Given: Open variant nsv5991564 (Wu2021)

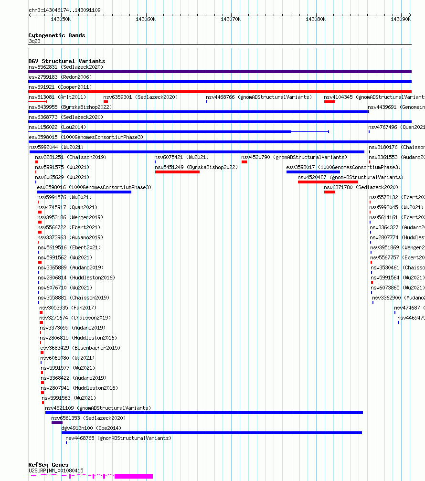Looking at the screenshot, I should [398, 278].
